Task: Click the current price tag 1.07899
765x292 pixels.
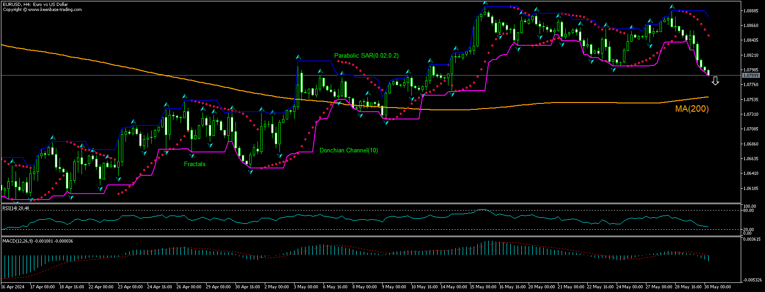Action: (751, 75)
